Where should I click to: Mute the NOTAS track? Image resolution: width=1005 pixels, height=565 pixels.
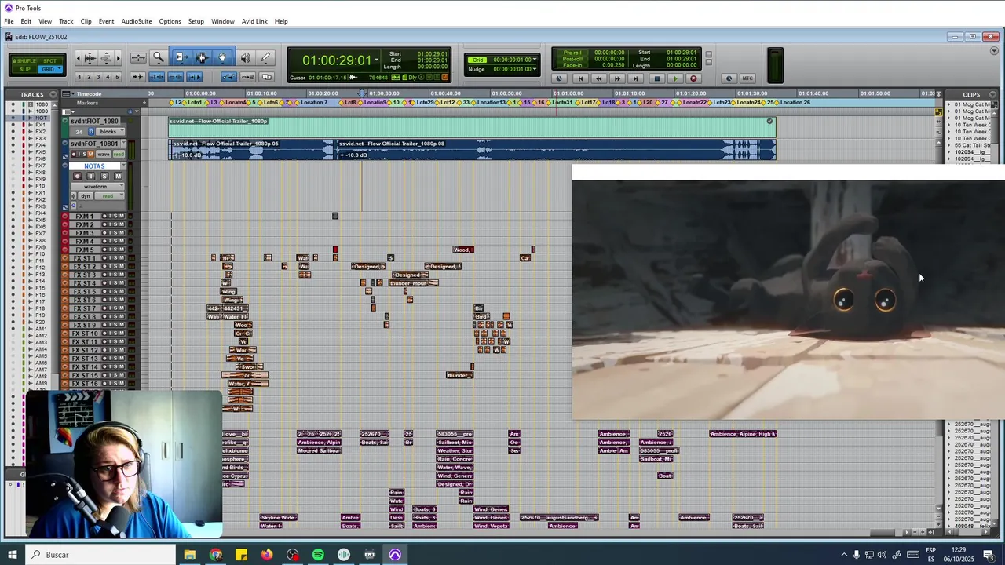(118, 176)
